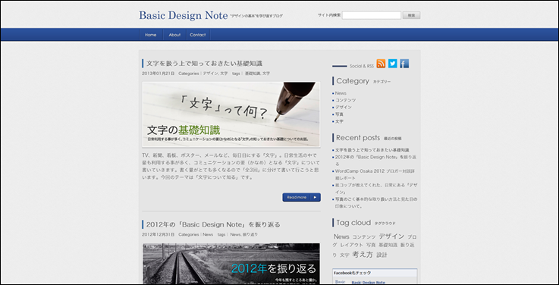559x285 pixels.
Task: Click the 文字 tag in Tag cloud
Action: pos(344,255)
